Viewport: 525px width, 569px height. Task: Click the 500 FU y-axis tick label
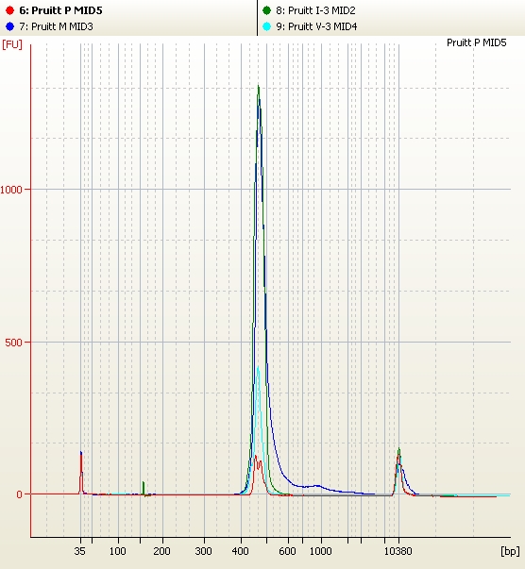13,343
